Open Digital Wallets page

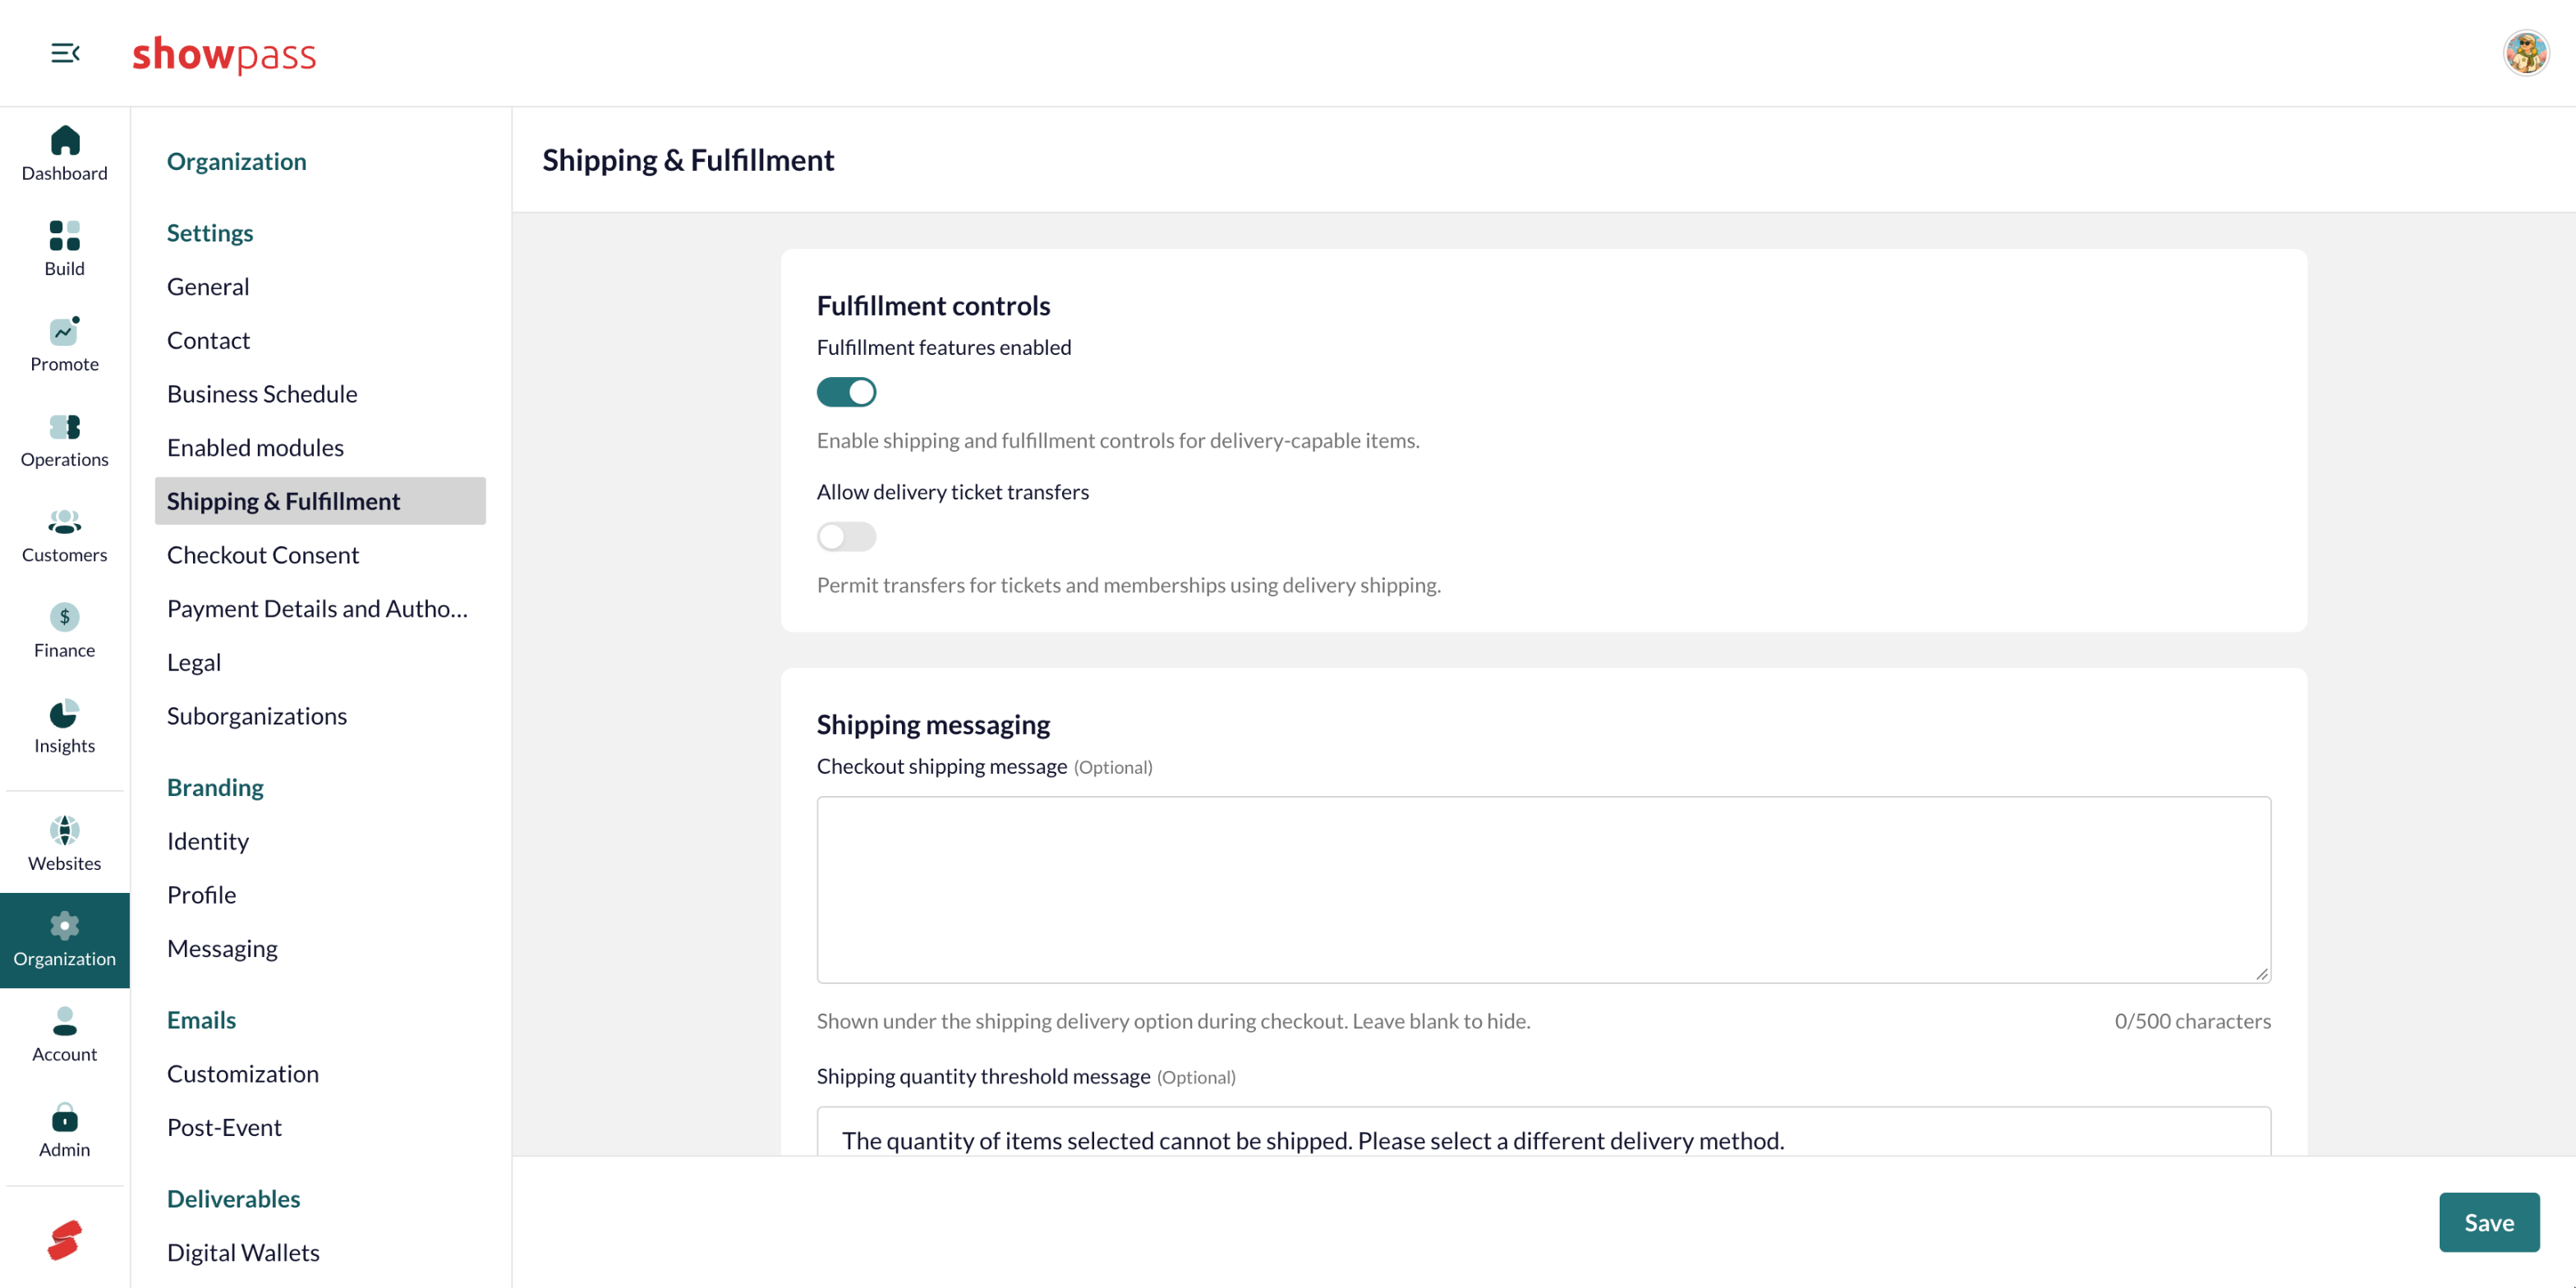[x=243, y=1253]
